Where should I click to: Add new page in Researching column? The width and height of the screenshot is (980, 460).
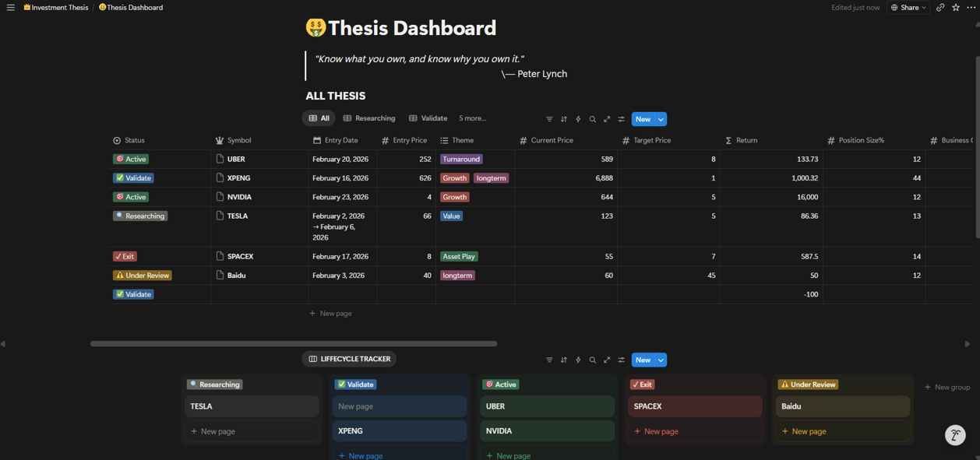(x=252, y=431)
